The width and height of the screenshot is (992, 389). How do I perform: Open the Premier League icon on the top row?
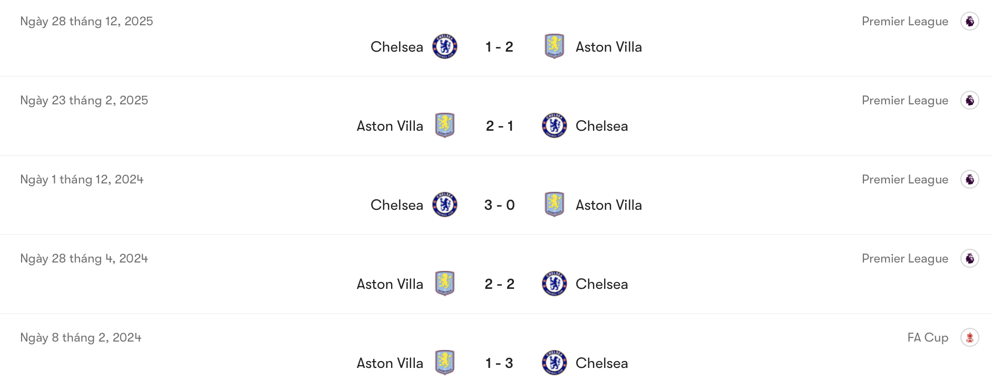point(970,21)
